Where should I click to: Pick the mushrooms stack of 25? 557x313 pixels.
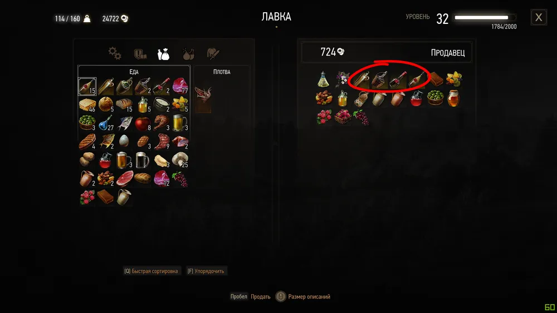point(180,160)
